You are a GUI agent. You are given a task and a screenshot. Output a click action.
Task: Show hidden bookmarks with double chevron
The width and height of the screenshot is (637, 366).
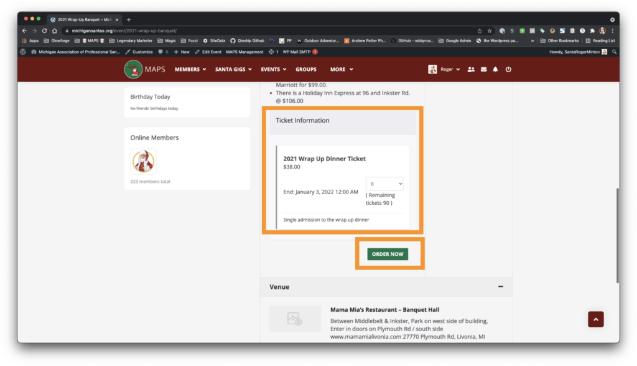[532, 40]
